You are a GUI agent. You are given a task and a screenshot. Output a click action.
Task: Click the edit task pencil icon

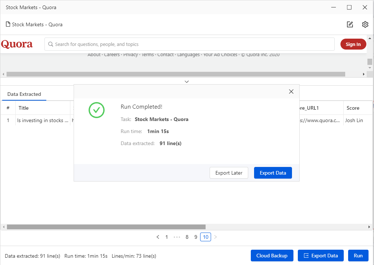click(x=350, y=24)
